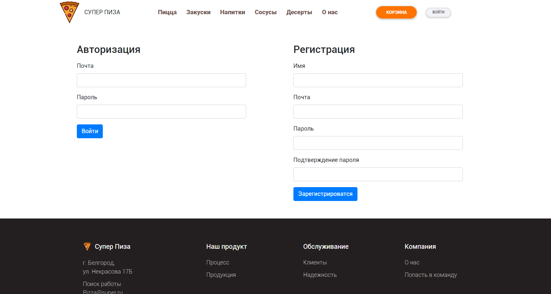Open the КОРЗИНА (cart) button

pos(396,12)
